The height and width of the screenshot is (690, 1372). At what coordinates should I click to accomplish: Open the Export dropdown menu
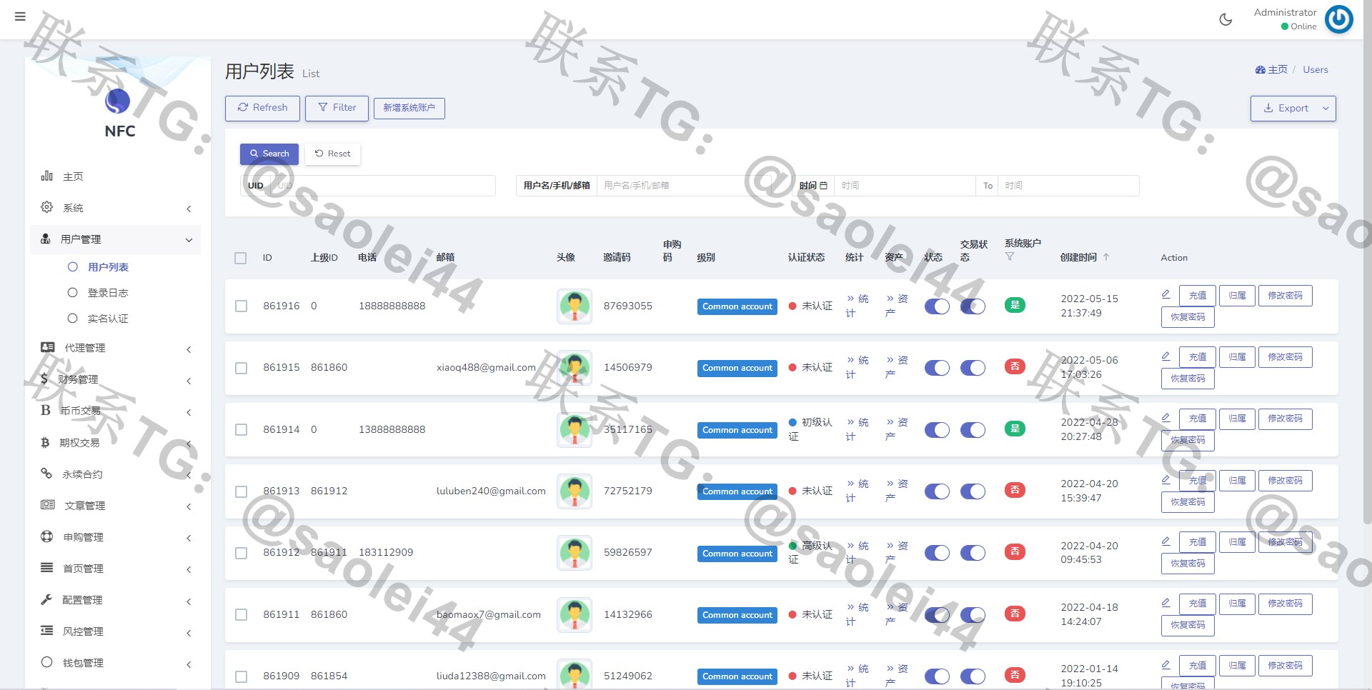pyautogui.click(x=1293, y=109)
